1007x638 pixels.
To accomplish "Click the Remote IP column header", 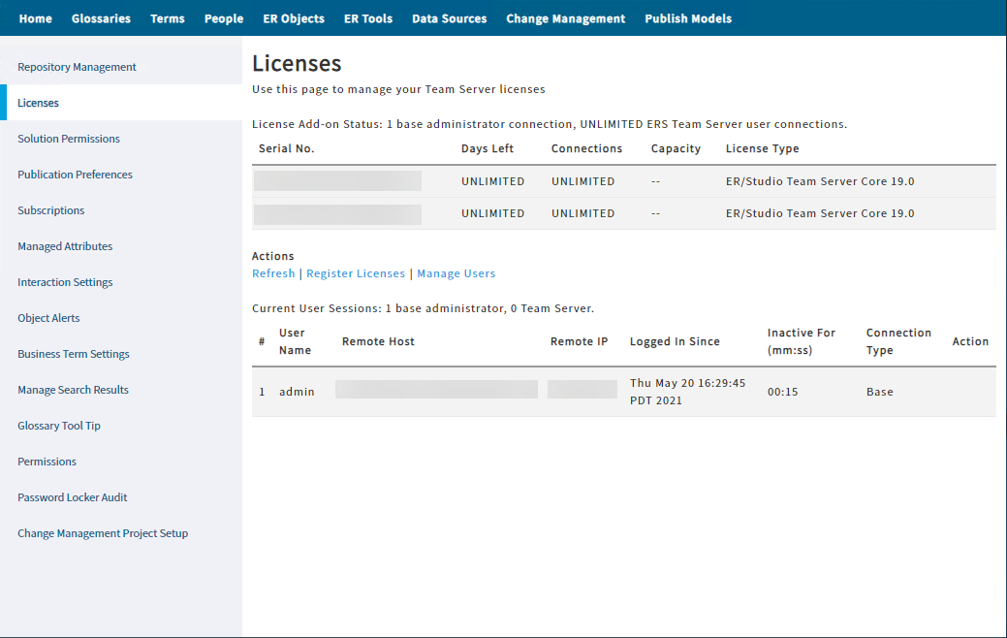I will coord(579,342).
